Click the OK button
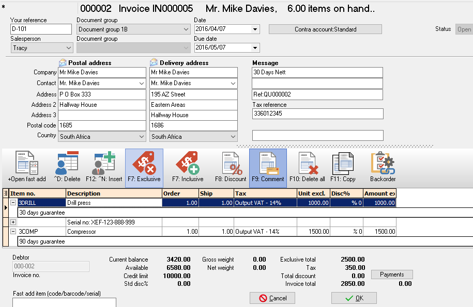Image resolution: width=473 pixels, height=307 pixels. (x=354, y=298)
